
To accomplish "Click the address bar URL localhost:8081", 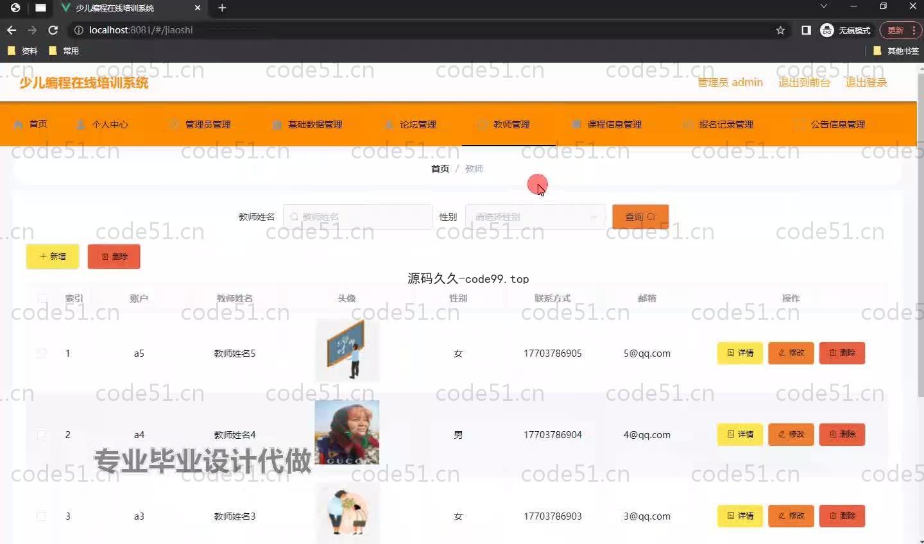I will [x=141, y=30].
